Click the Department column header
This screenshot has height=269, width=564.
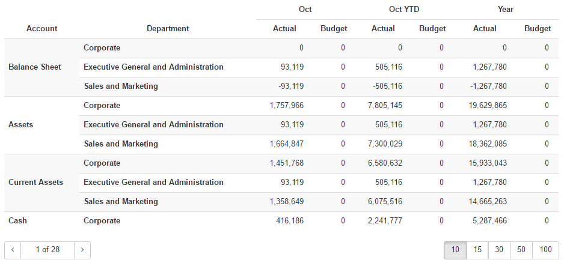168,28
